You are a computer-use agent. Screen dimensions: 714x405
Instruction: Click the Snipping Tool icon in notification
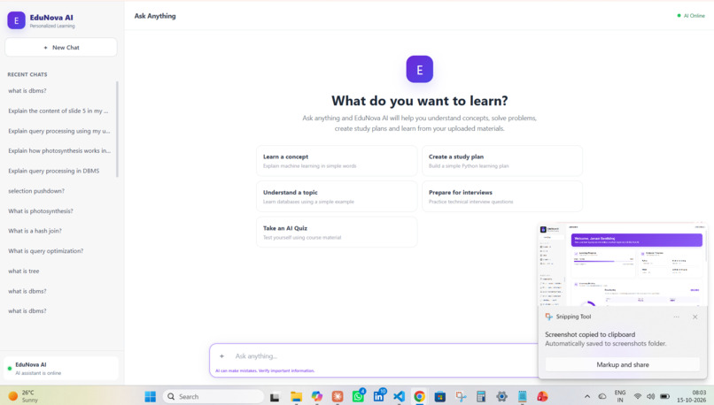548,317
